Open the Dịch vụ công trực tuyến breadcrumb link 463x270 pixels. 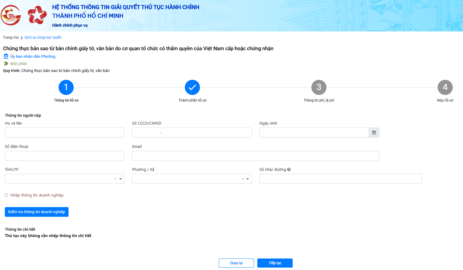coord(43,37)
